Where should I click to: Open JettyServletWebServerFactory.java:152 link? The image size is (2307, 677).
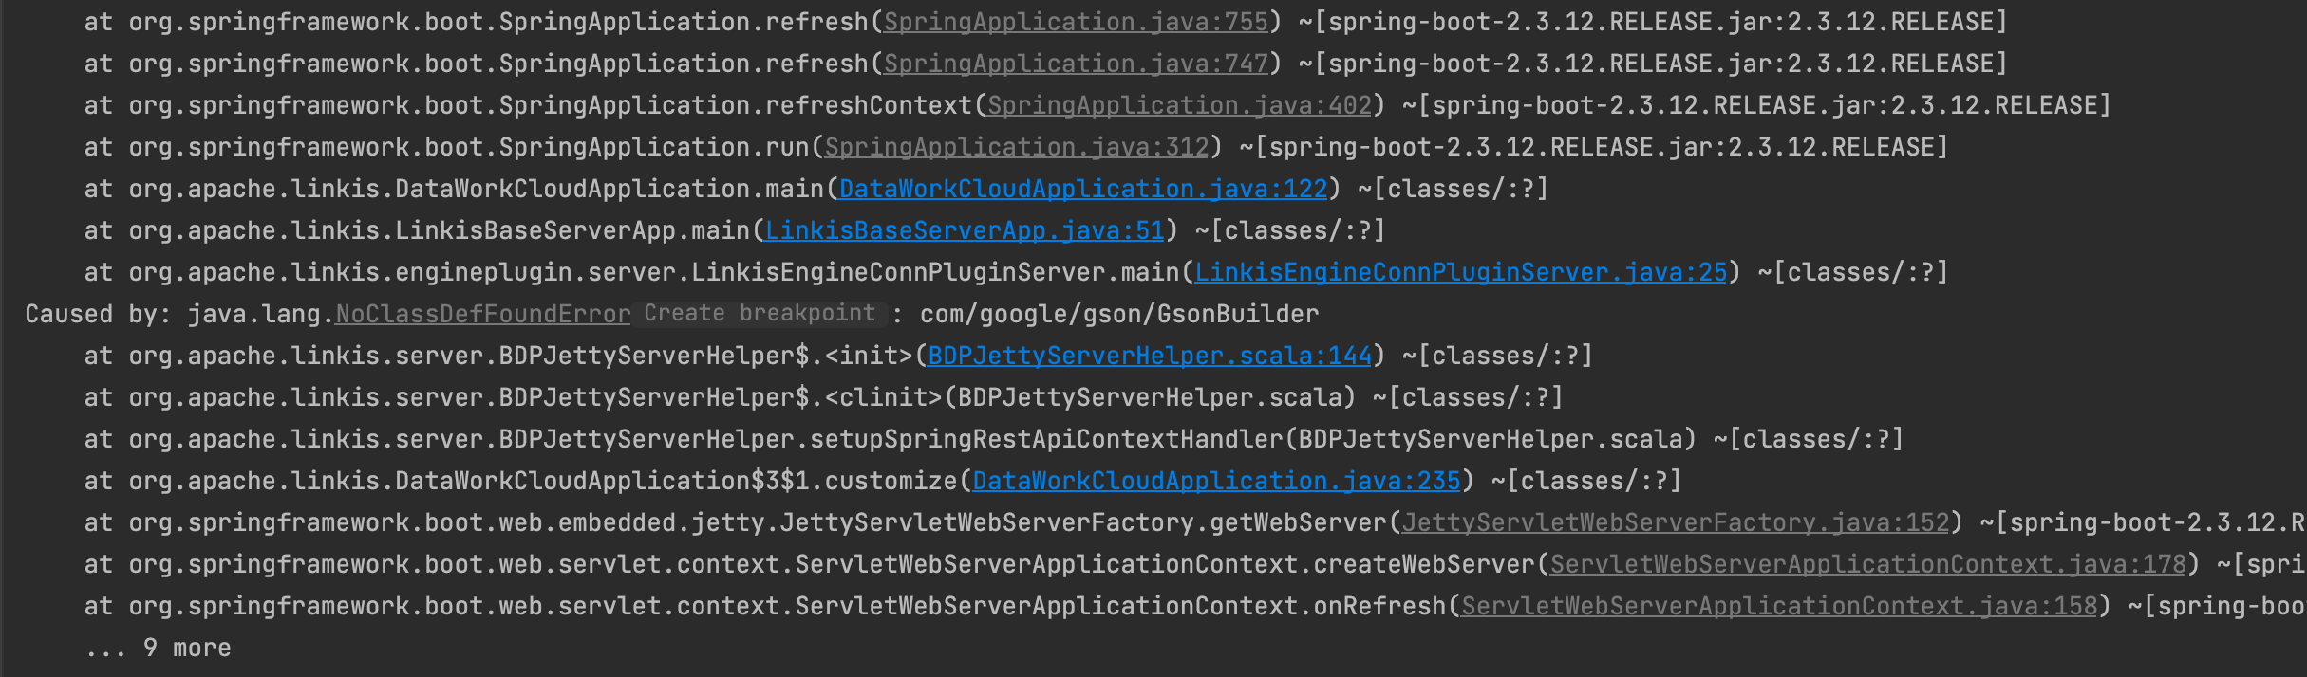click(1676, 522)
